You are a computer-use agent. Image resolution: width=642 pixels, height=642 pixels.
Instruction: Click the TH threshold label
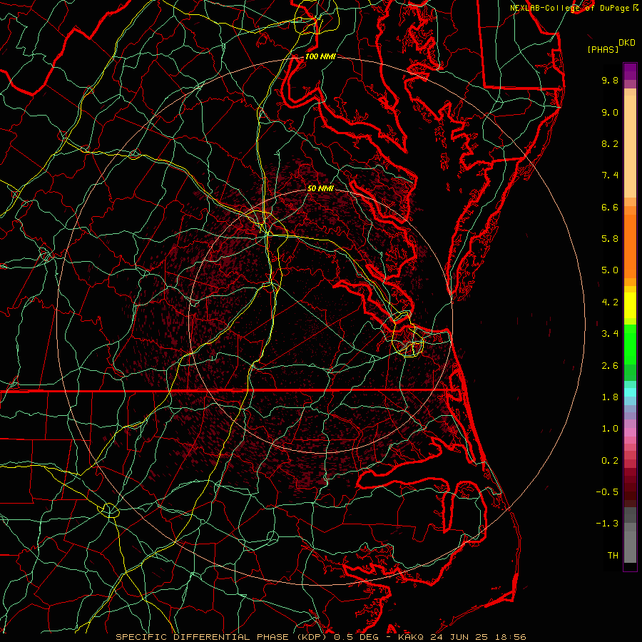(x=613, y=556)
